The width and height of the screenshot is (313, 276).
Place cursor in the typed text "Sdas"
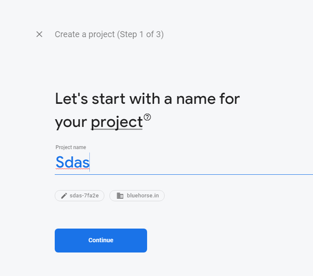72,162
